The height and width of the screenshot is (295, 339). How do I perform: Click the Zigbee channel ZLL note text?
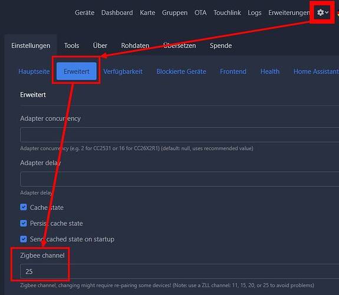coord(167,285)
